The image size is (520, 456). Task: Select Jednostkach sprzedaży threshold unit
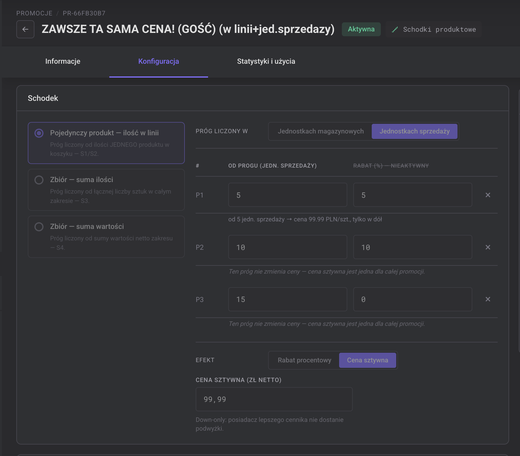point(415,131)
